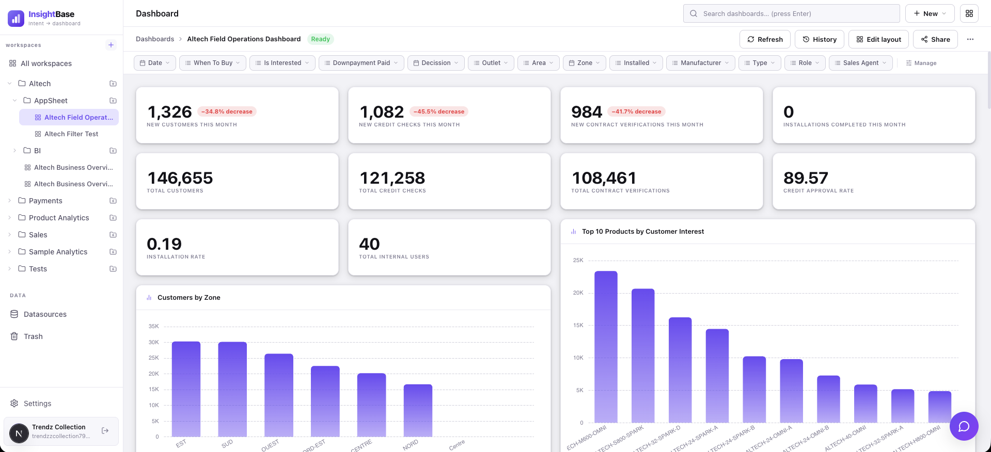This screenshot has height=452, width=991.
Task: Open the Date filter dropdown
Action: pos(155,63)
